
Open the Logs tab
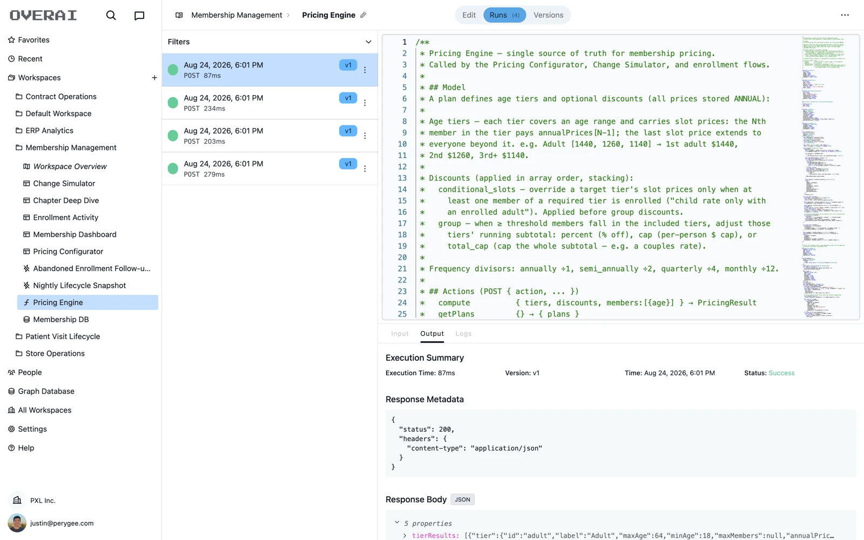(463, 334)
